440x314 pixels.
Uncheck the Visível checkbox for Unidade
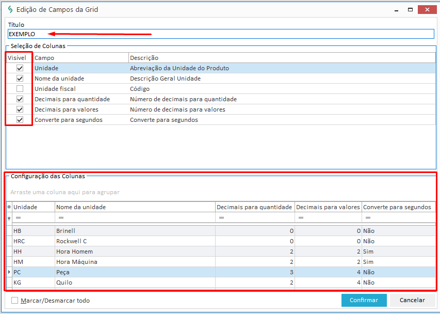coord(20,68)
